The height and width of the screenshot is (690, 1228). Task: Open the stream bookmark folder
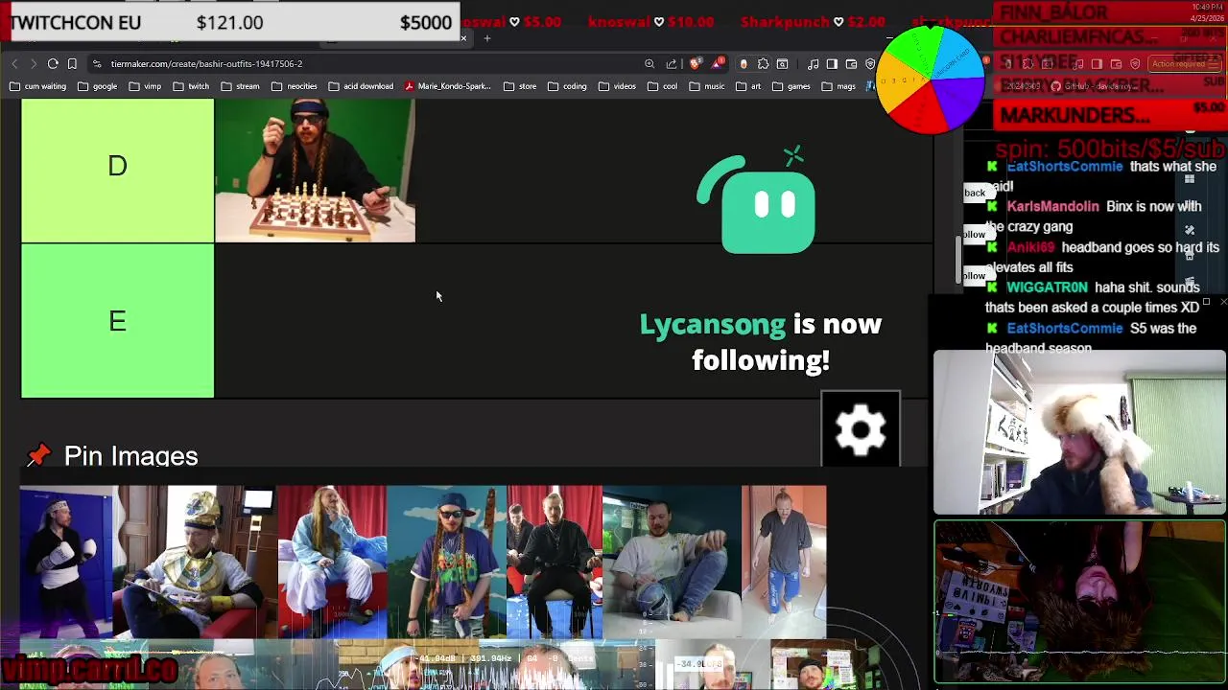point(241,86)
